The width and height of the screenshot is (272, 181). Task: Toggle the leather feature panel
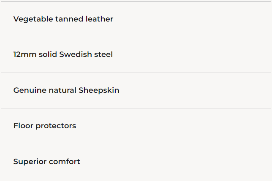click(x=63, y=19)
